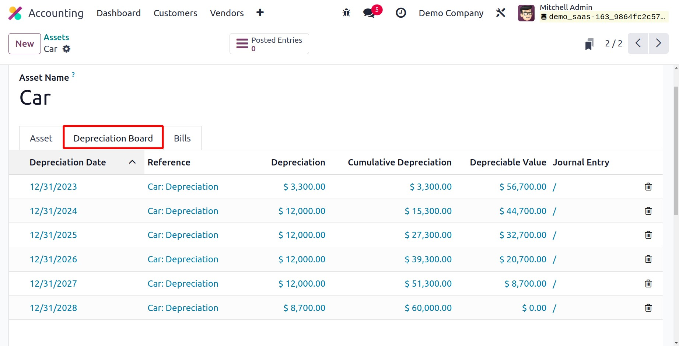The width and height of the screenshot is (679, 346).
Task: Click the New button
Action: (x=25, y=44)
